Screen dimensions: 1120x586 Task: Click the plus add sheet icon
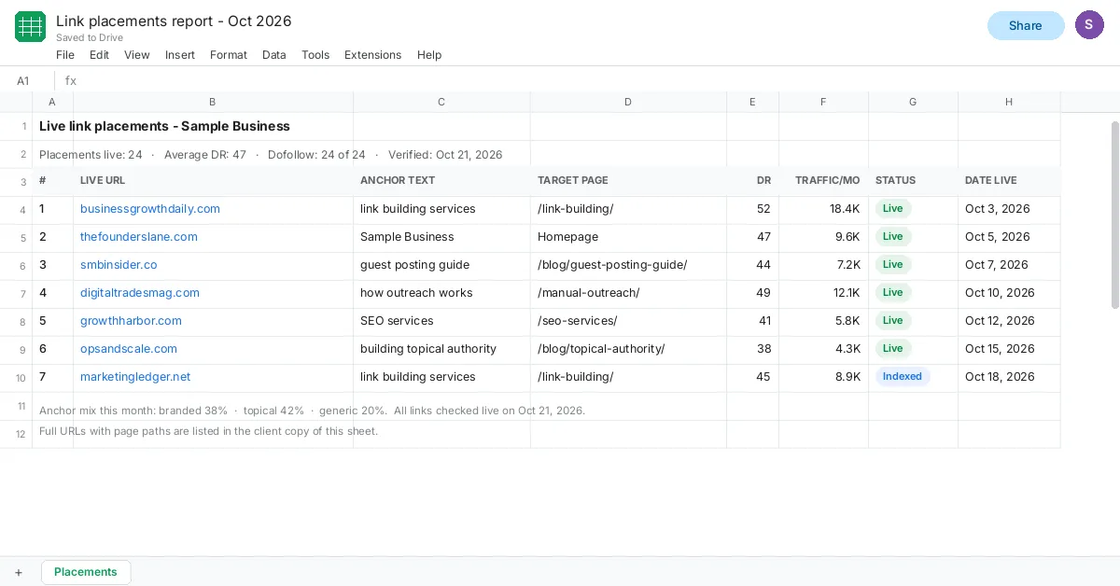click(x=18, y=572)
